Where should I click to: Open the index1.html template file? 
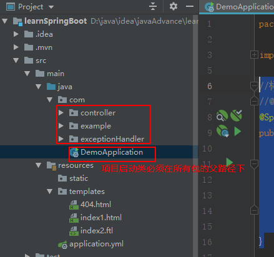click(x=101, y=218)
